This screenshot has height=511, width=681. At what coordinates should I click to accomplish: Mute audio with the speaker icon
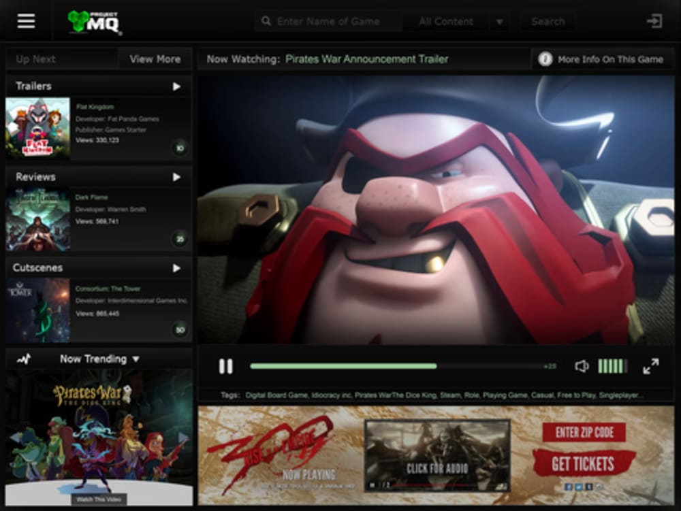point(582,366)
